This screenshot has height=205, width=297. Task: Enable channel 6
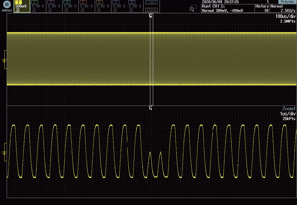pos(103,6)
